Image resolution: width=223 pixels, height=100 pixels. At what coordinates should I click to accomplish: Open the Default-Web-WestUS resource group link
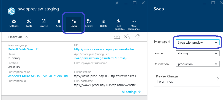coord(23,49)
